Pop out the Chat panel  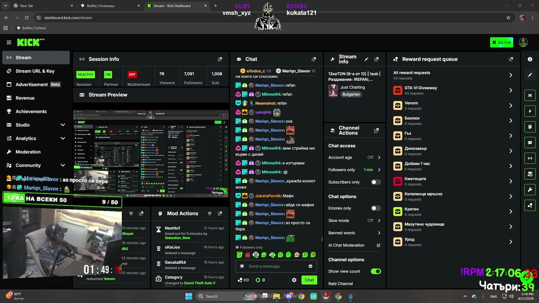coord(313,59)
